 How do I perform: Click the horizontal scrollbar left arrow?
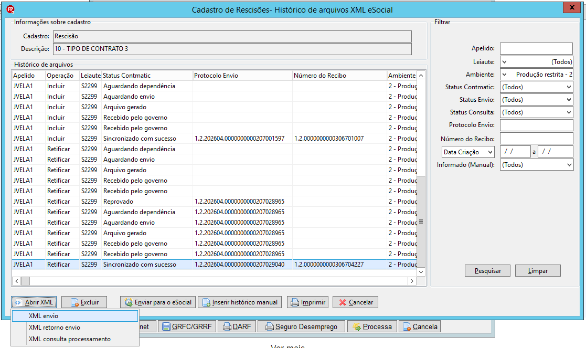click(x=16, y=281)
